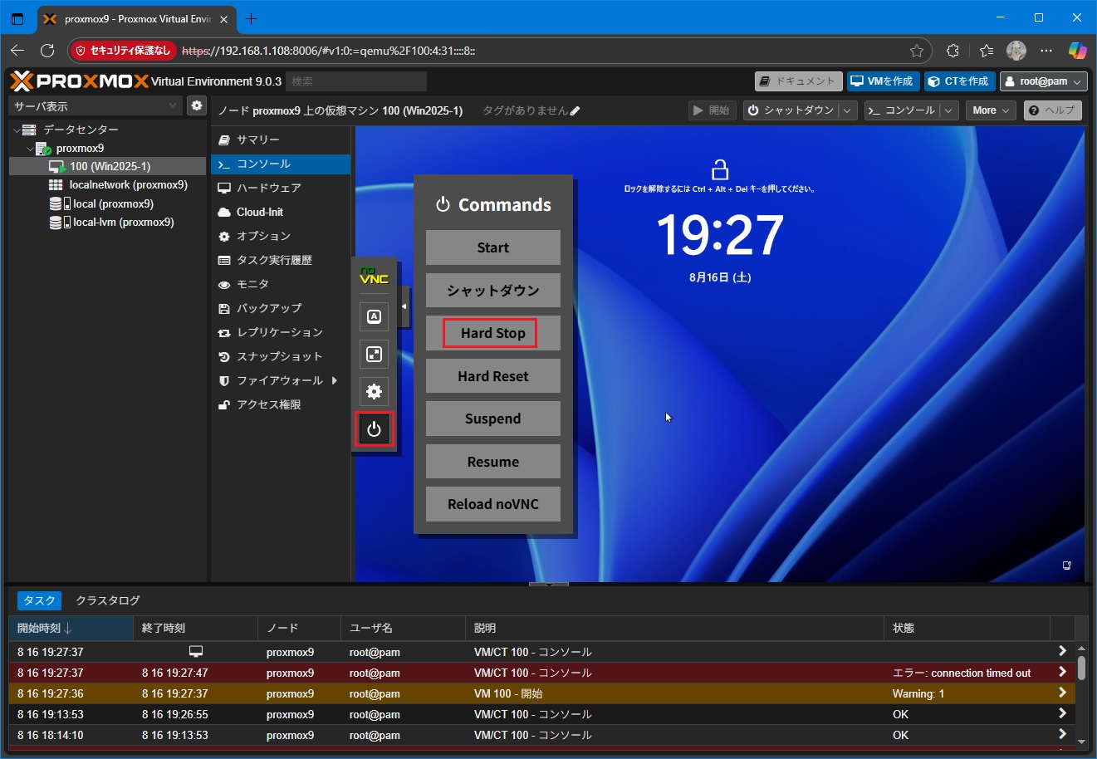Viewport: 1097px width, 759px height.
Task: Open details arrow for 19:26:55 task
Action: tap(1062, 713)
